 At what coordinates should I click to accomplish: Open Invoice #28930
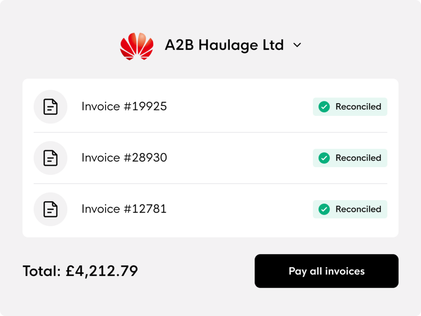point(124,158)
